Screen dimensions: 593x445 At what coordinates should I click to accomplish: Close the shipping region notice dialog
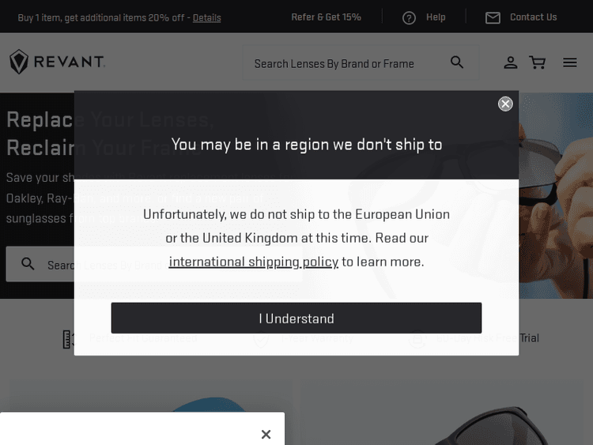[505, 104]
